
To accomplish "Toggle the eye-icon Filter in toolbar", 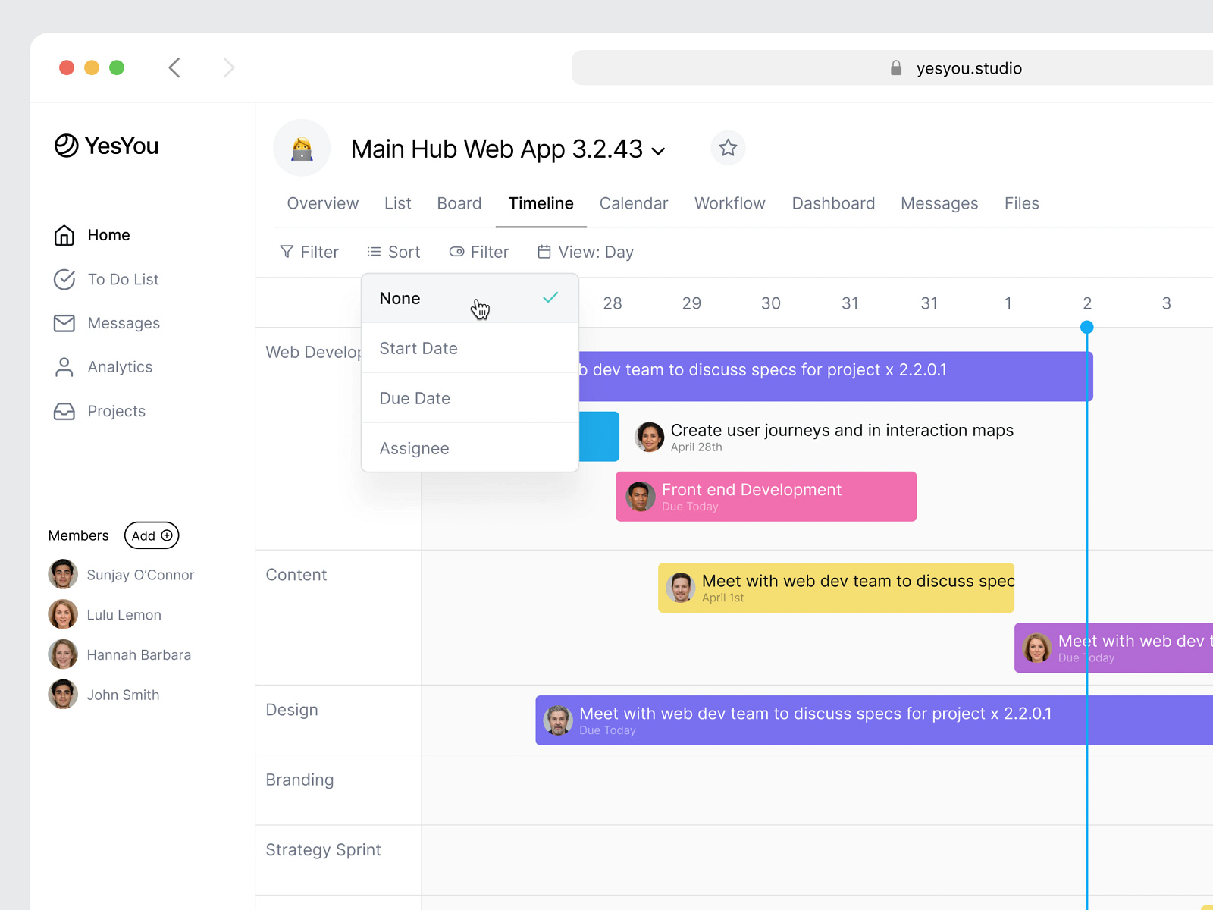I will coord(479,252).
